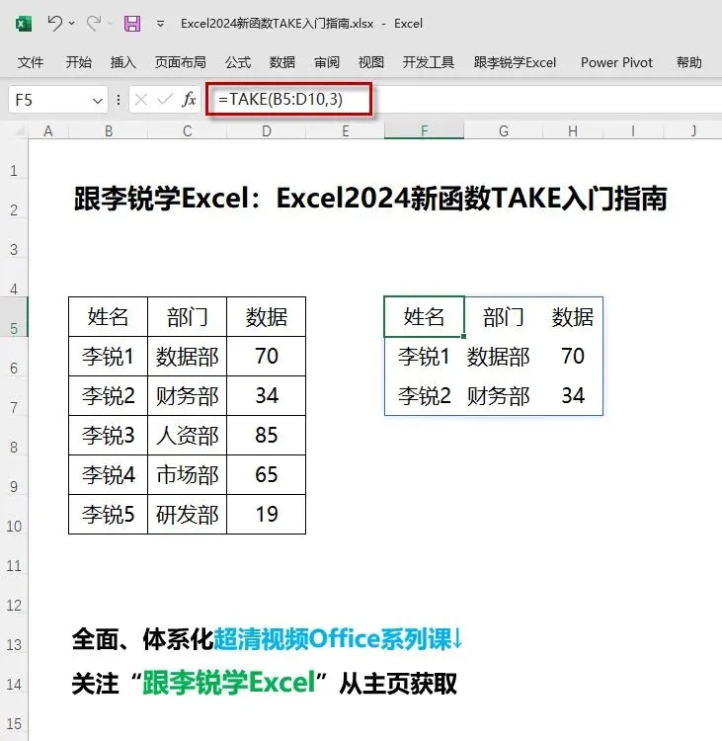Switch to the 开始 ribbon tab

[79, 62]
